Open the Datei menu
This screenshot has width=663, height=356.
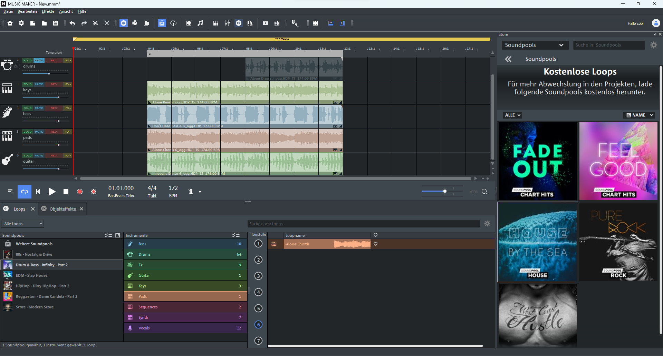click(x=8, y=11)
